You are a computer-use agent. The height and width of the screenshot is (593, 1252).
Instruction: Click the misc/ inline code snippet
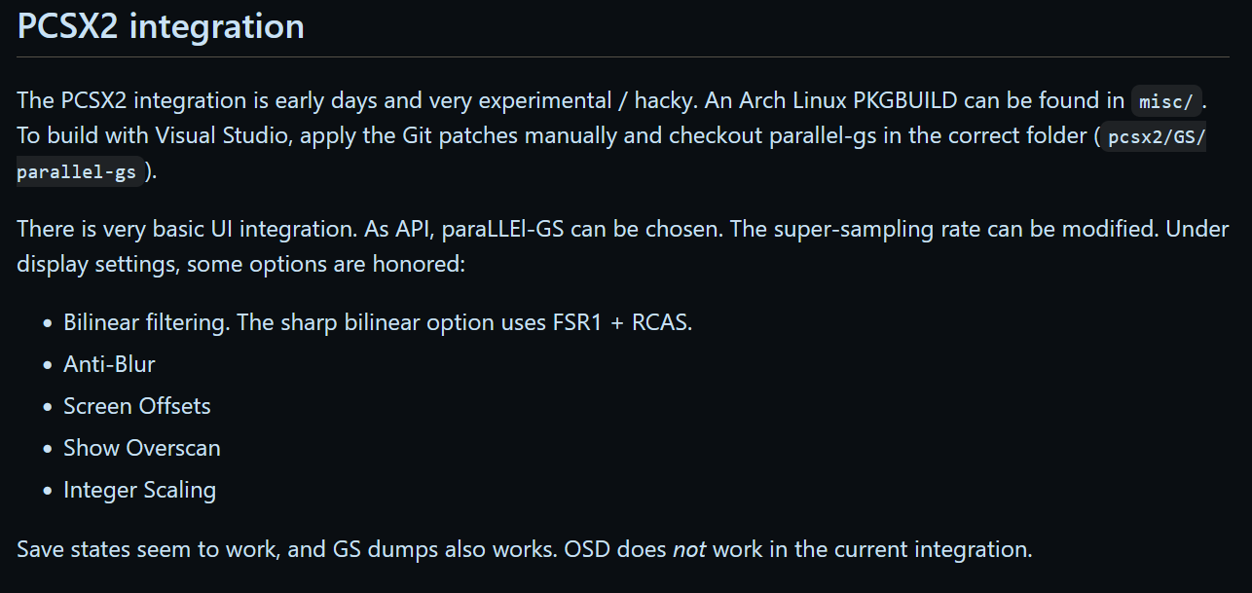click(x=1166, y=100)
